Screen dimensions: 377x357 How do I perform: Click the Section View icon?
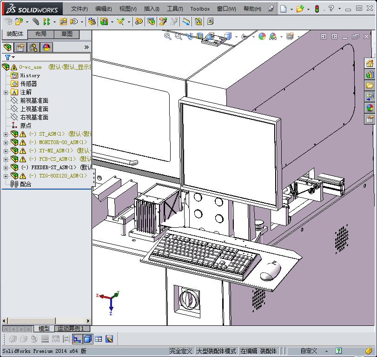(200, 36)
